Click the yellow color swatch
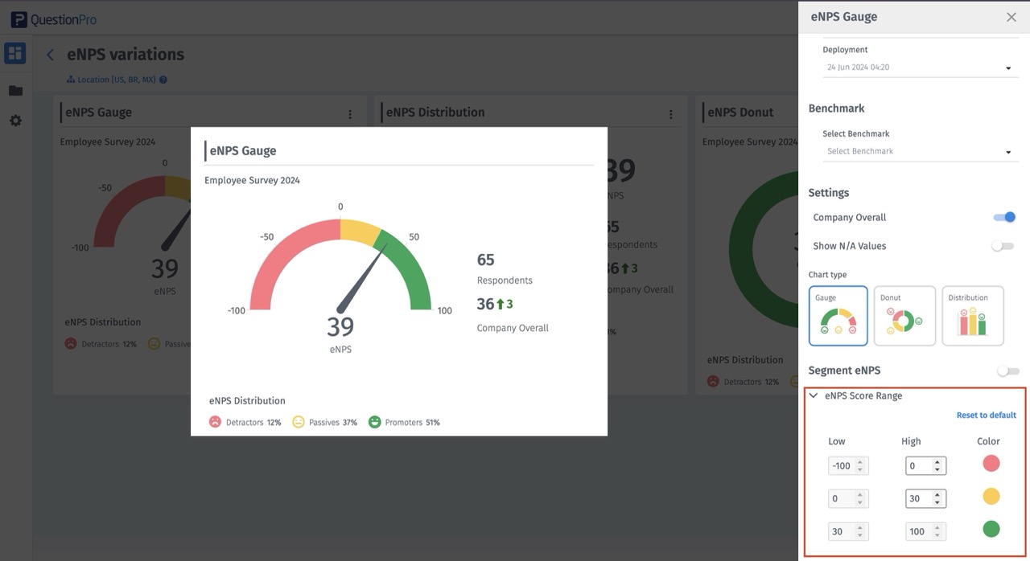Screen dimensions: 1030x561 click(x=991, y=497)
